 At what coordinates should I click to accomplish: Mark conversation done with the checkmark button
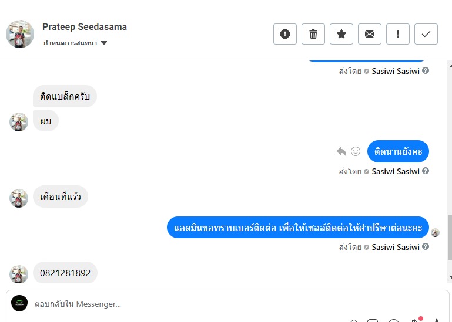pos(426,34)
